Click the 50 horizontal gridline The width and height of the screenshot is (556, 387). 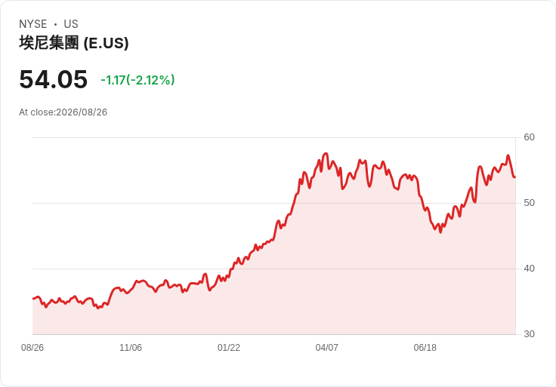coord(274,203)
